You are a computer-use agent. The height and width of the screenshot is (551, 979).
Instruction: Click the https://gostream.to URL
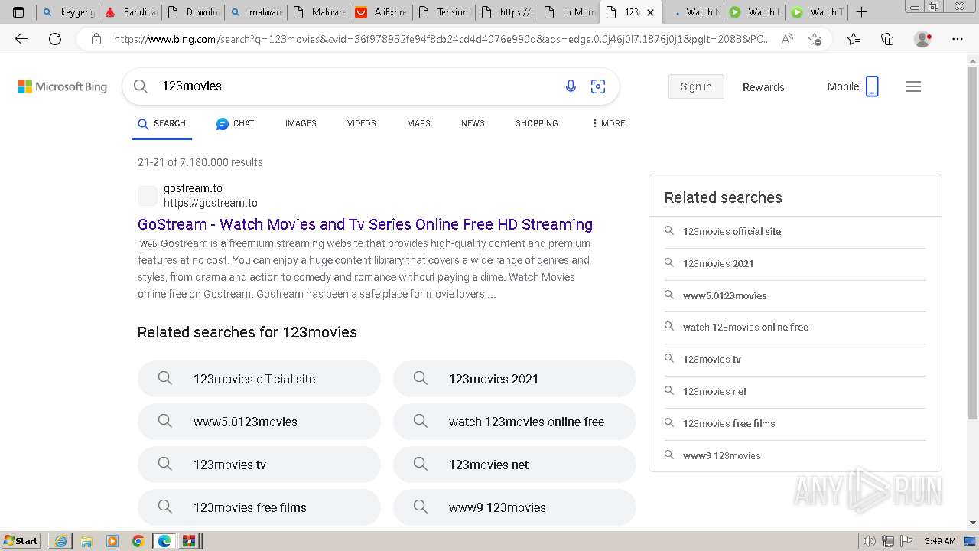pyautogui.click(x=210, y=203)
